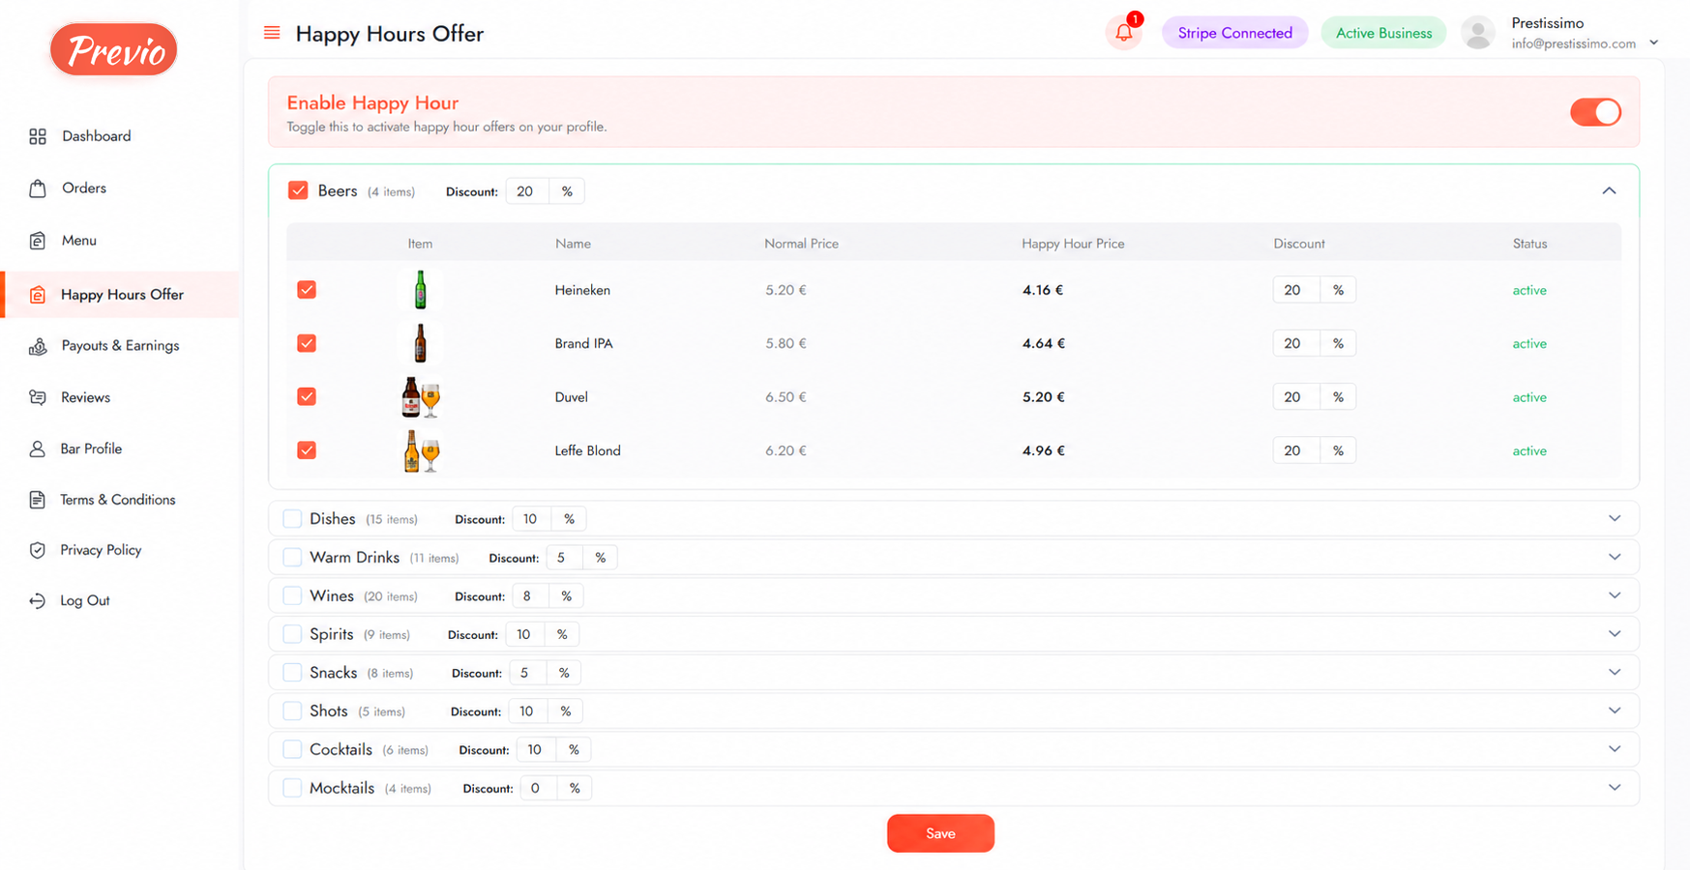This screenshot has height=870, width=1690.
Task: Uncheck the Beers category checkbox
Action: coord(298,190)
